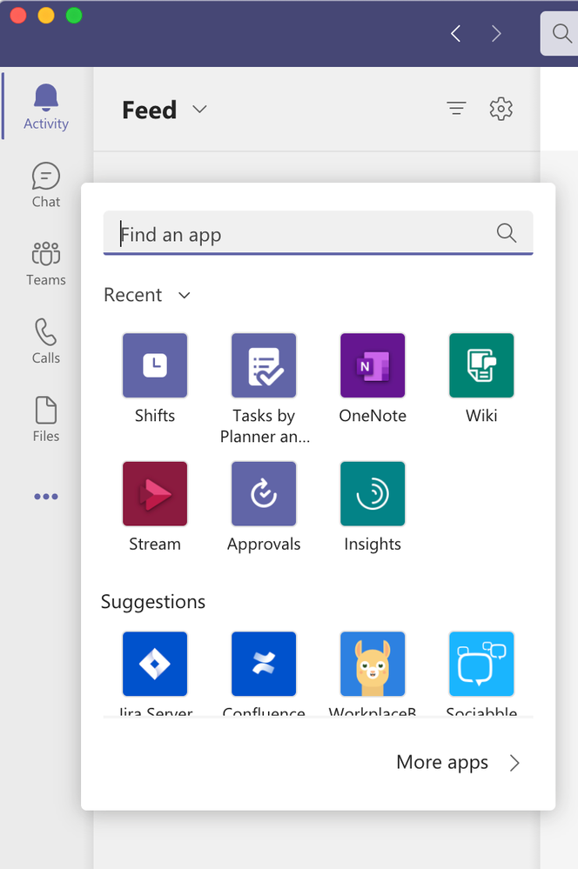This screenshot has width=578, height=869.
Task: Expand the Recent dropdown
Action: click(185, 296)
